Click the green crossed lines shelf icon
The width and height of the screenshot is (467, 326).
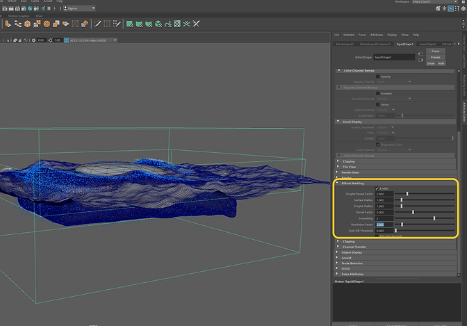[x=186, y=24]
